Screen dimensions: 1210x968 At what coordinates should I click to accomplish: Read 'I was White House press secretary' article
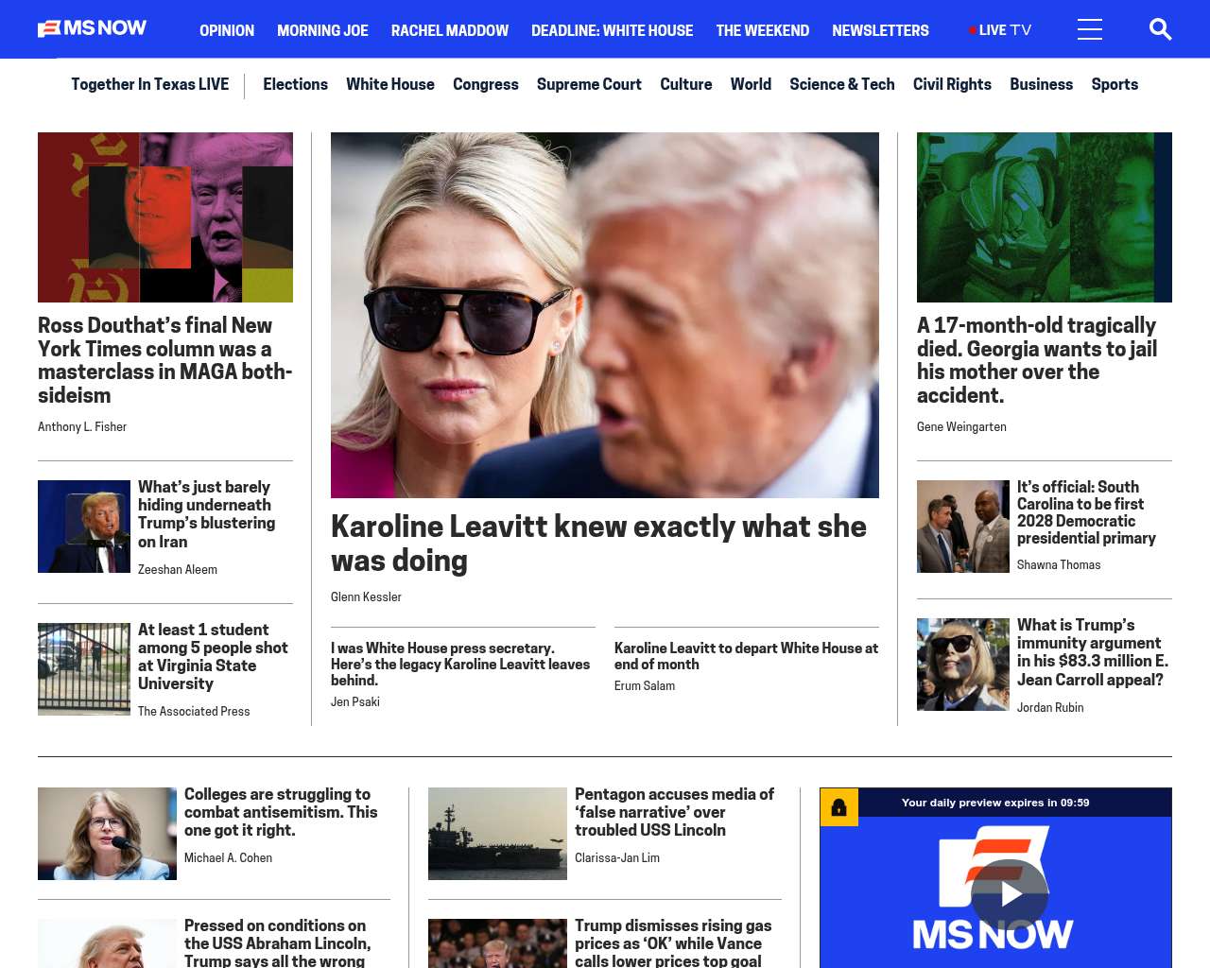pos(460,664)
